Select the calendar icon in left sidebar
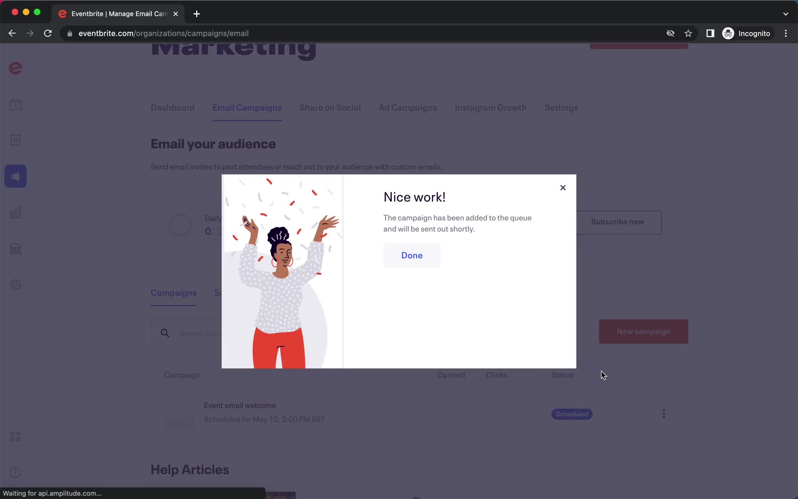This screenshot has height=499, width=798. [x=15, y=105]
